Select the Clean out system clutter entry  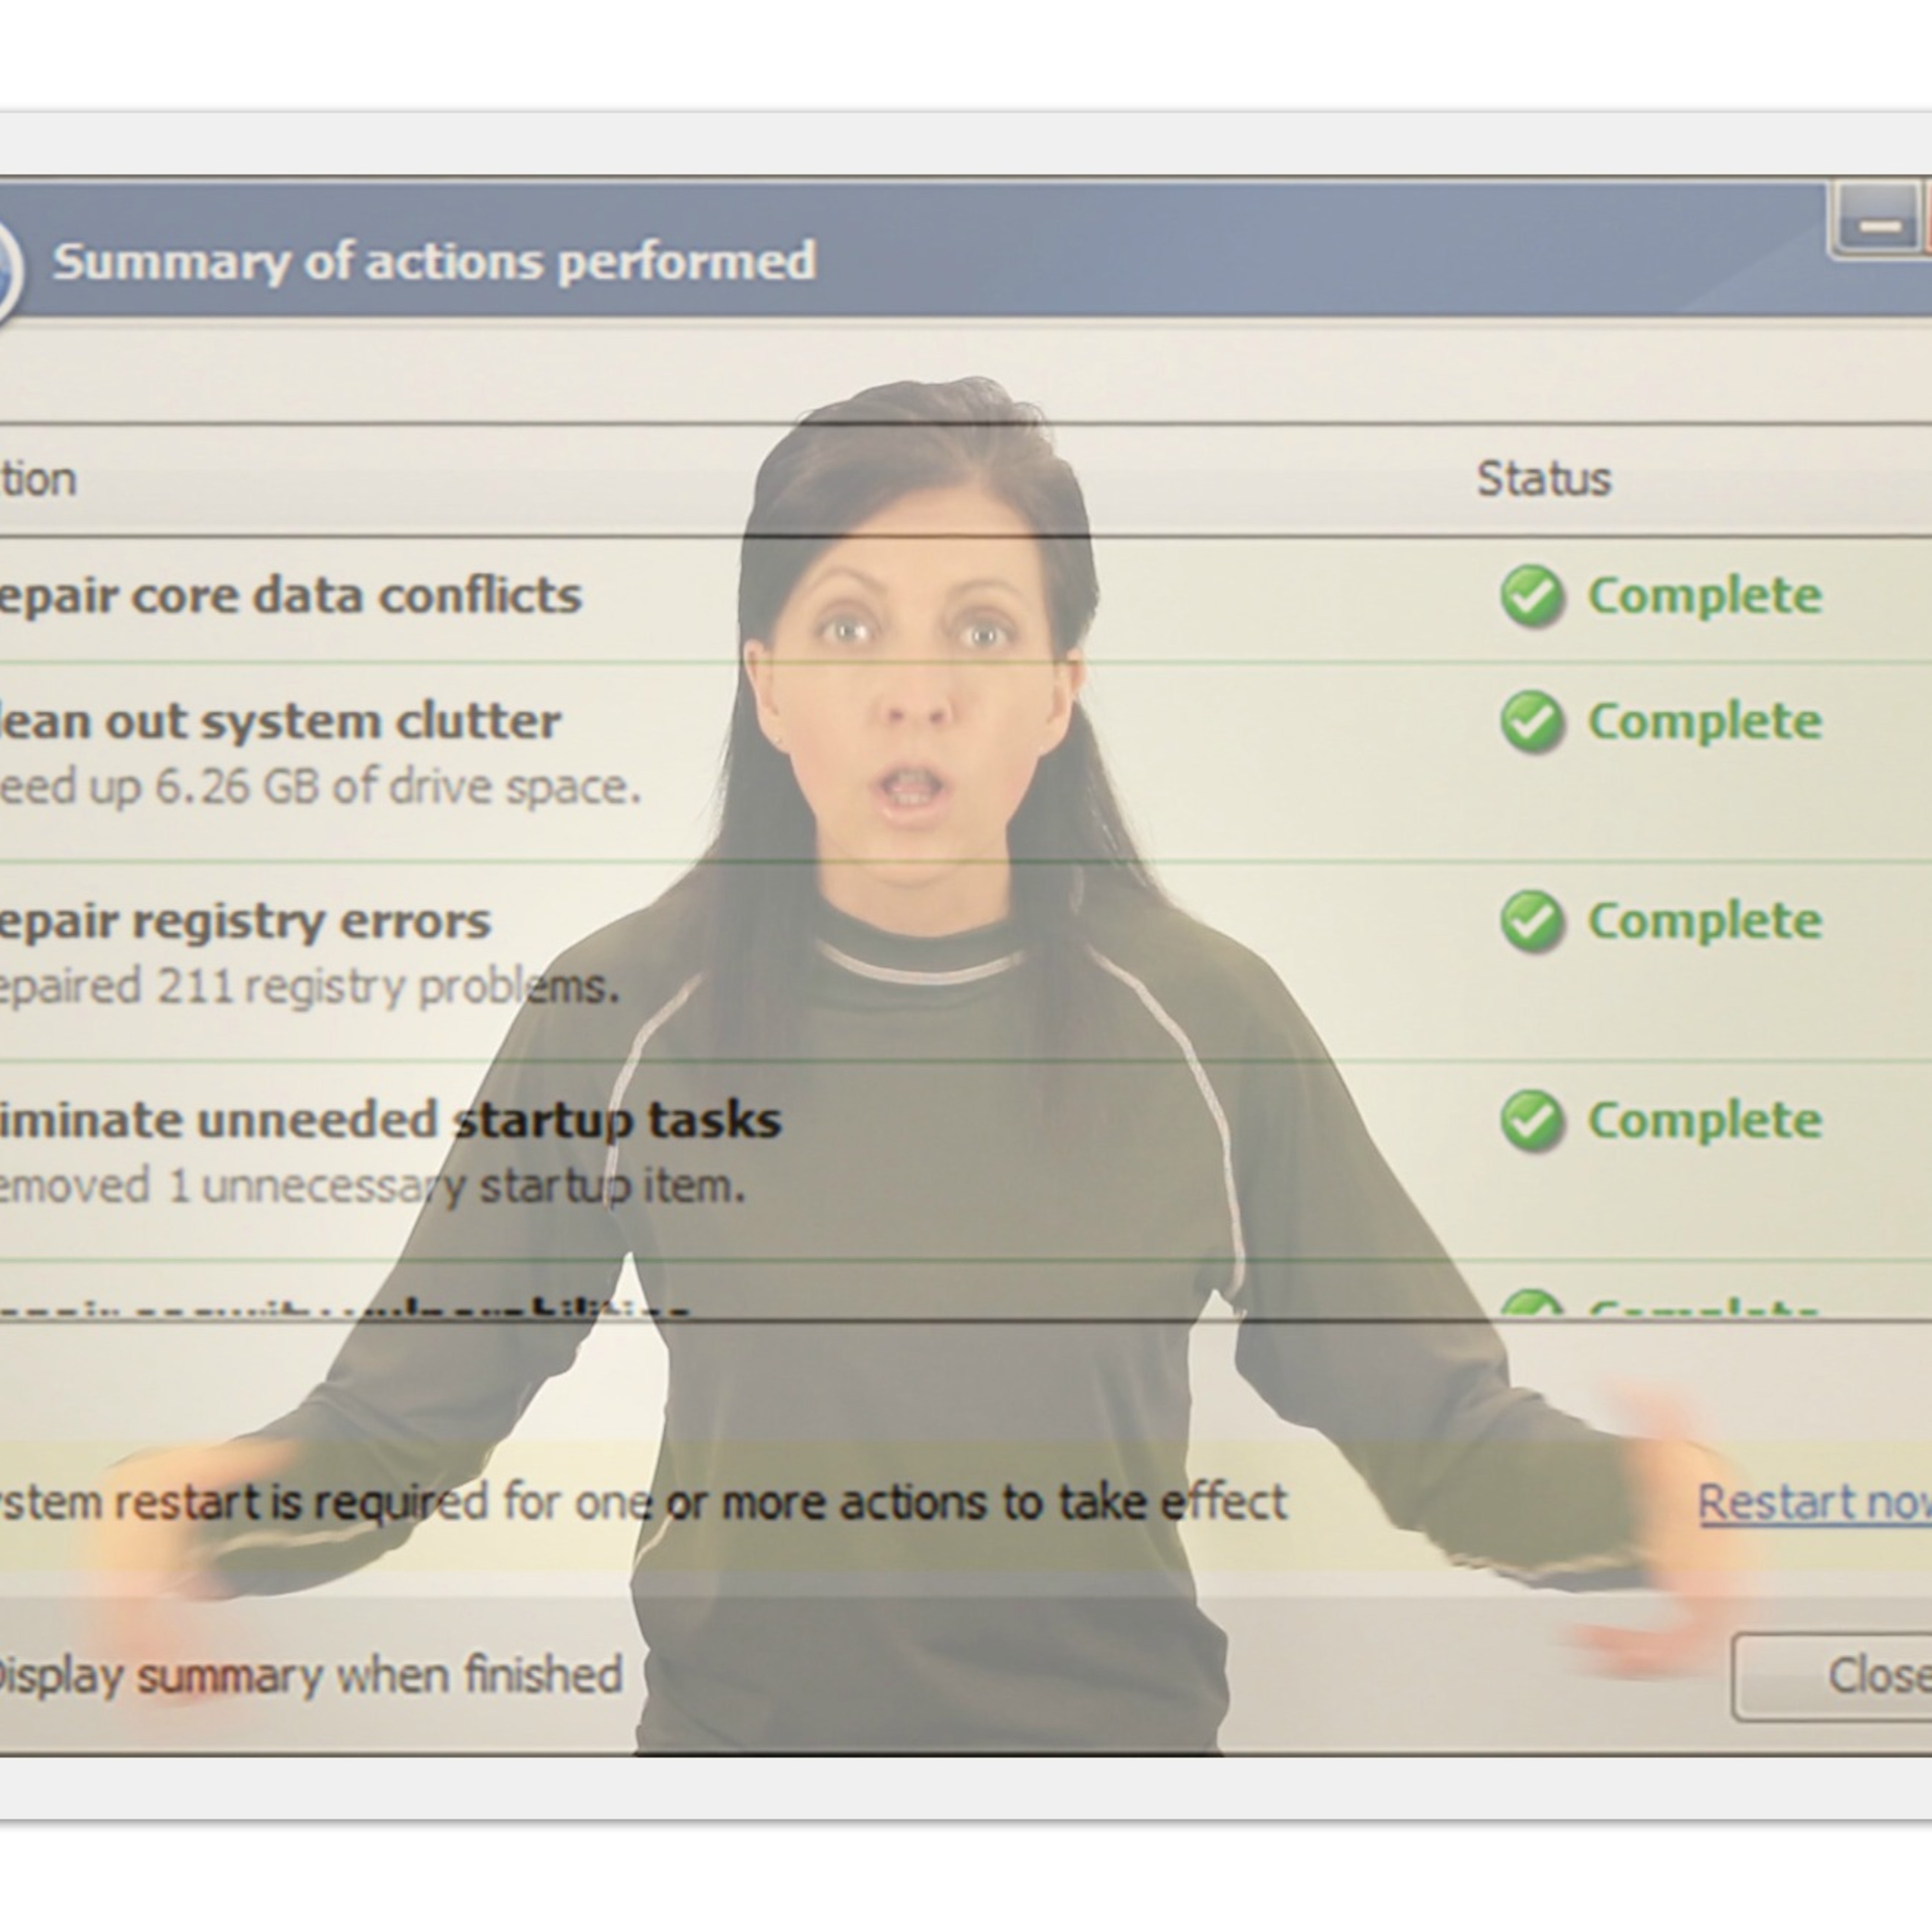click(x=280, y=721)
